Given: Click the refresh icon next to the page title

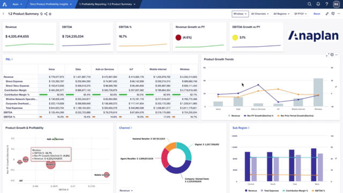Looking at the screenshot, I should pyautogui.click(x=41, y=14).
